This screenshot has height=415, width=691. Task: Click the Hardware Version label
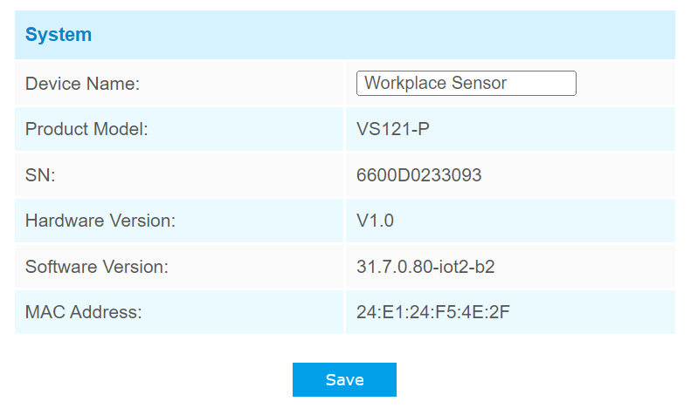coord(100,221)
